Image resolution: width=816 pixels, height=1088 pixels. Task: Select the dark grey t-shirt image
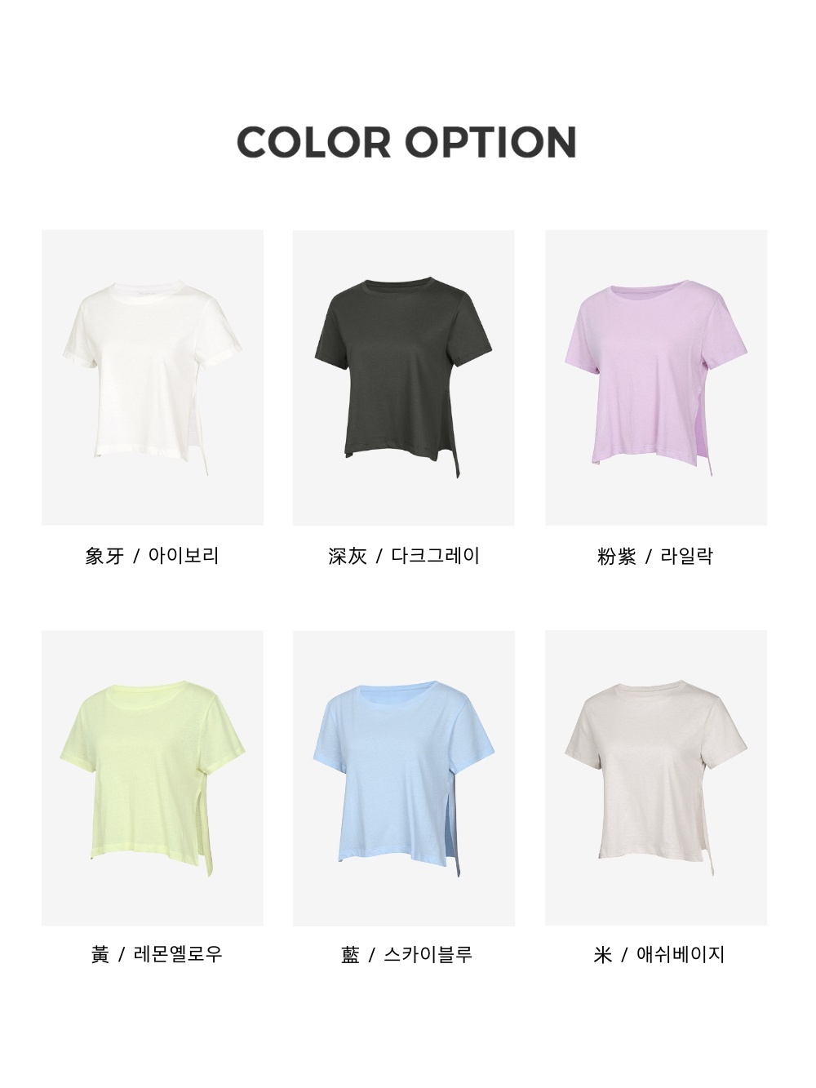click(x=403, y=377)
